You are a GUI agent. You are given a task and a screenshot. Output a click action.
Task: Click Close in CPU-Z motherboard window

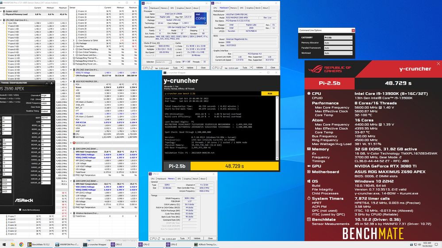pos(273,68)
